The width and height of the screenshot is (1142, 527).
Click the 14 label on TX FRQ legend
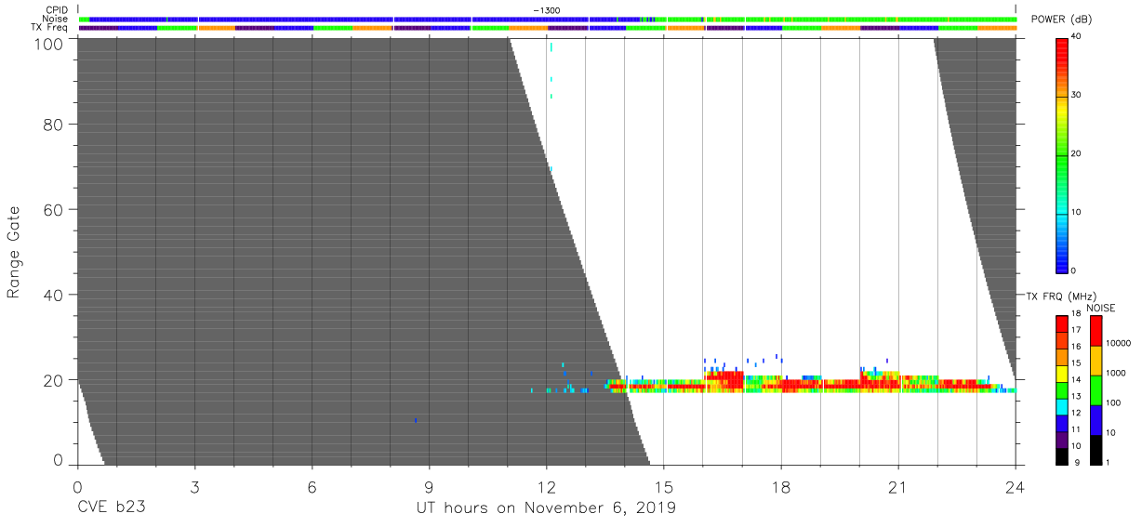(1079, 380)
